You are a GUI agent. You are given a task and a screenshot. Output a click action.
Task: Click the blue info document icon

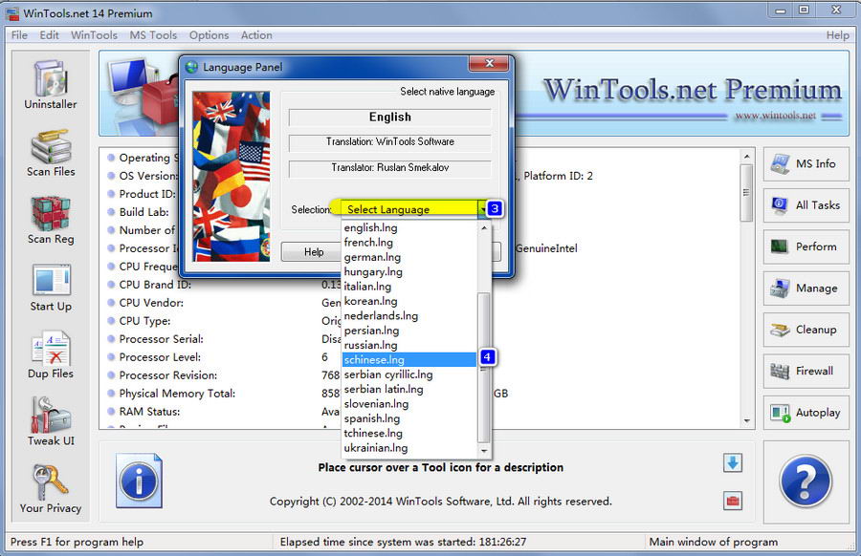click(x=139, y=481)
